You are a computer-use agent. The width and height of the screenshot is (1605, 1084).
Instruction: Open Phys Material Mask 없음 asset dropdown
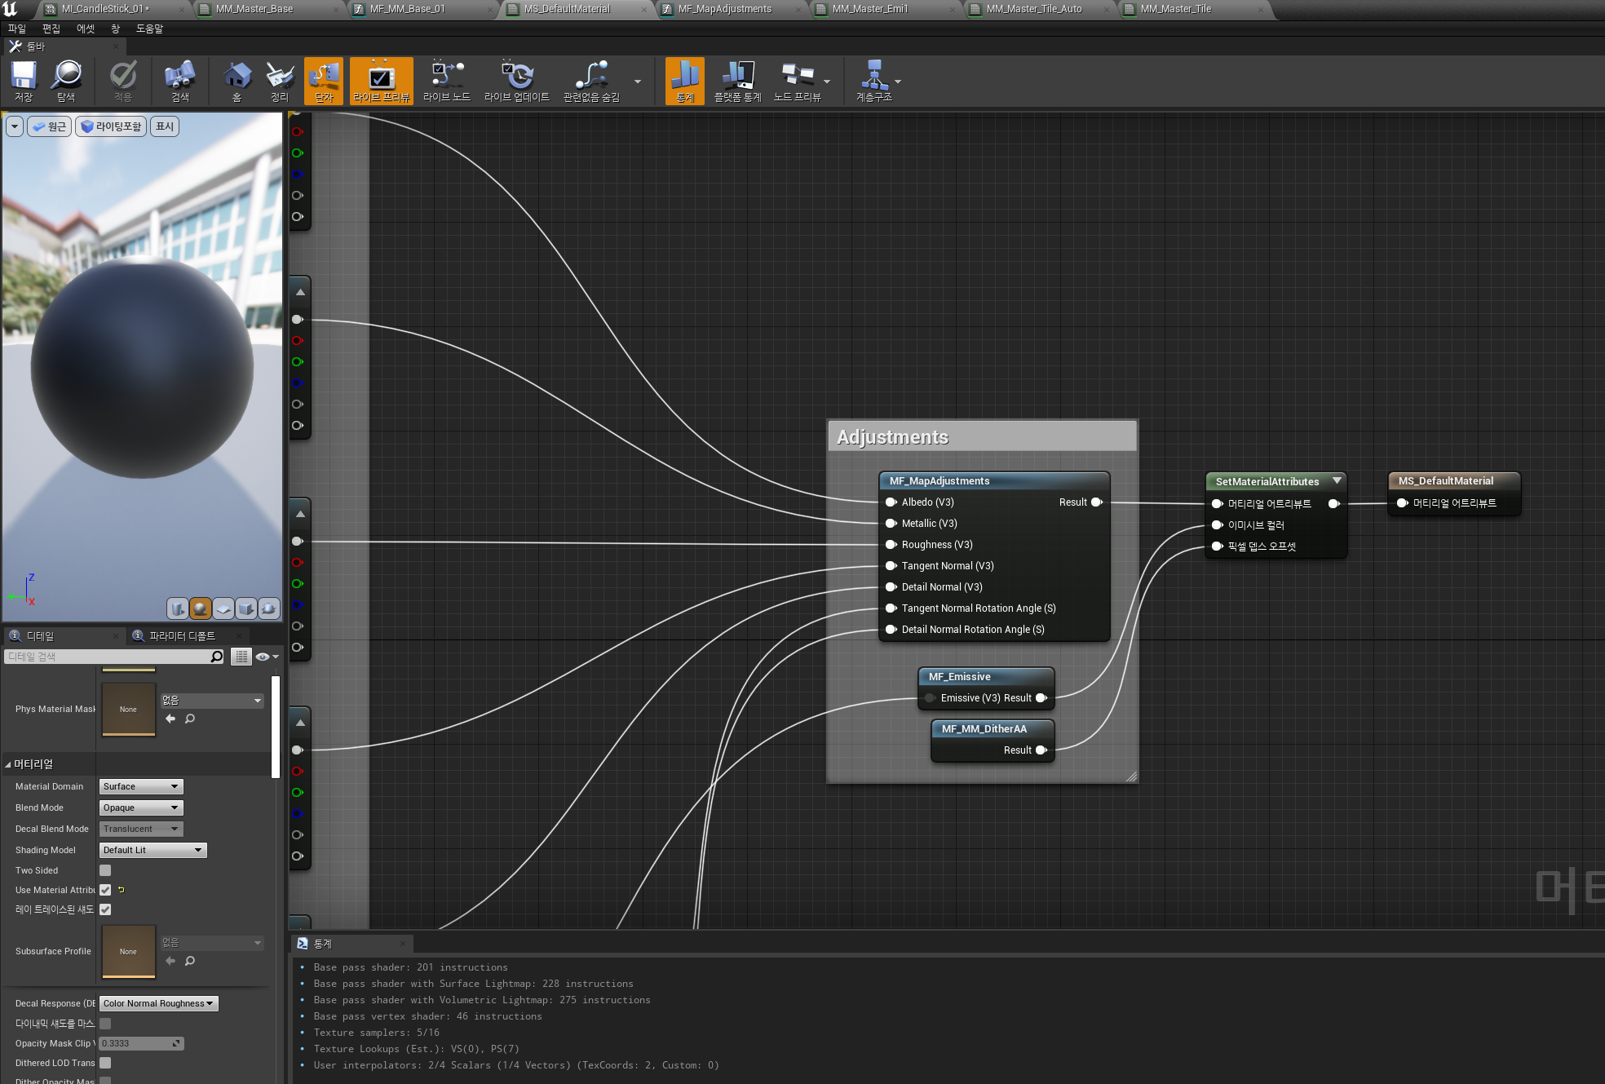point(212,701)
